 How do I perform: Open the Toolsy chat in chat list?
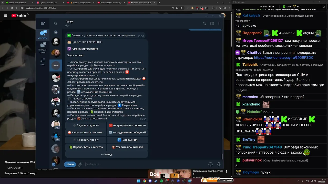click(x=56, y=65)
